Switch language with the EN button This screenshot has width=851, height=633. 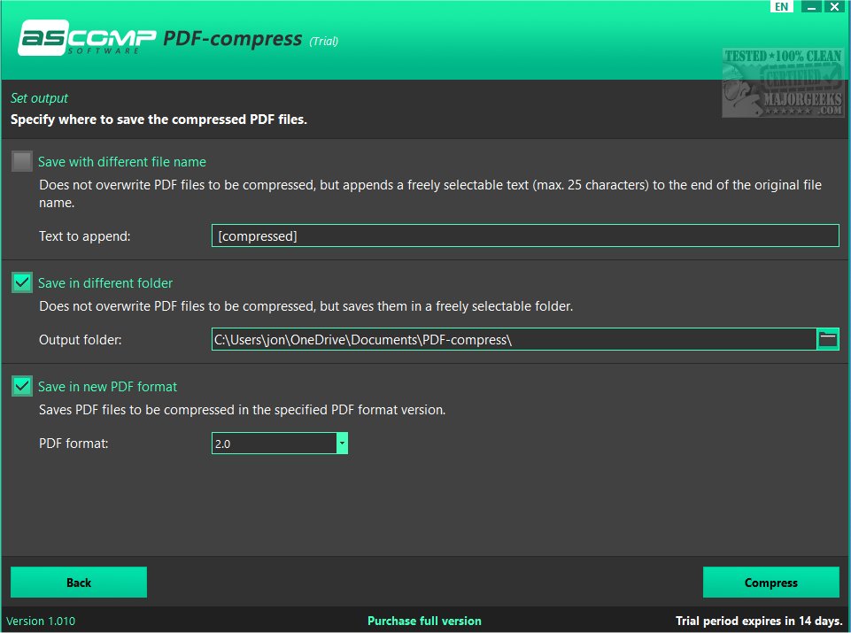pyautogui.click(x=782, y=6)
